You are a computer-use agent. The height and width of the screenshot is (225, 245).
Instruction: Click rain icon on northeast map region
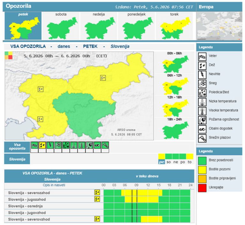pyautogui.click(x=103, y=78)
